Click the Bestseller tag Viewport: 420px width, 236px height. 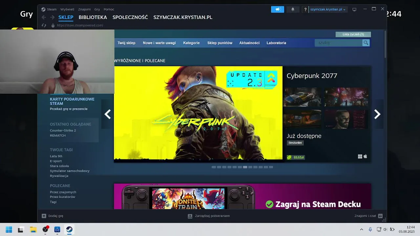[x=295, y=143]
